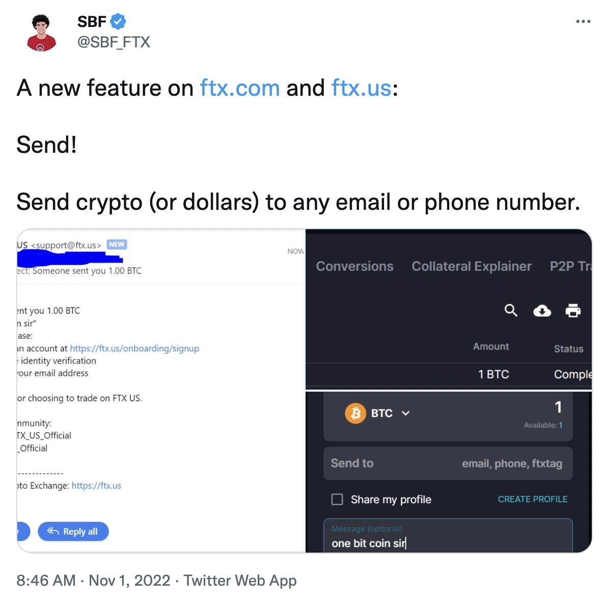Screen dimensions: 604x603
Task: Click the @SBF_FTX username handle
Action: pos(114,42)
